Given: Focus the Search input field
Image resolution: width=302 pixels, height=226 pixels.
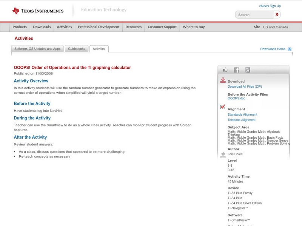Looking at the screenshot, I should pyautogui.click(x=254, y=15).
